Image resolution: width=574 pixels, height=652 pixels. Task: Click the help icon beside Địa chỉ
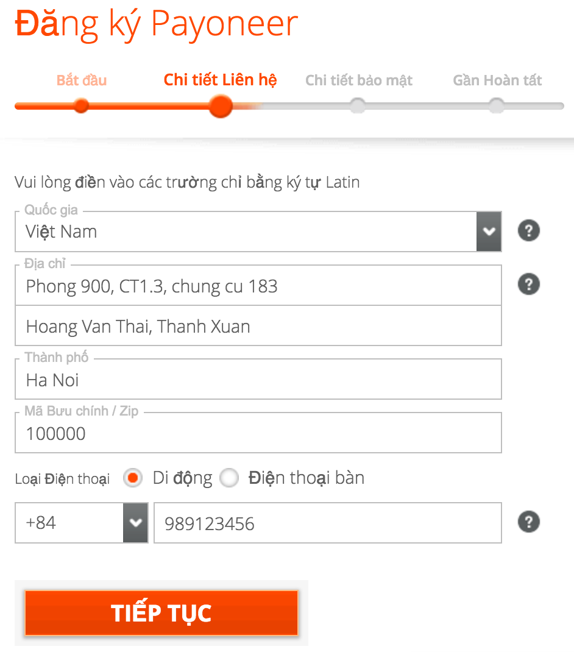528,285
